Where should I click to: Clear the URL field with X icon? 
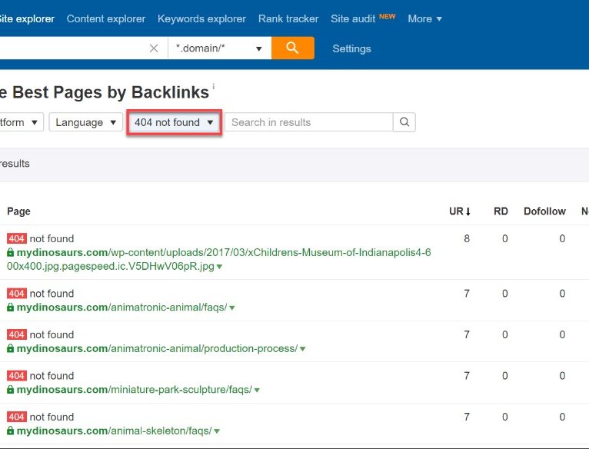click(x=154, y=48)
